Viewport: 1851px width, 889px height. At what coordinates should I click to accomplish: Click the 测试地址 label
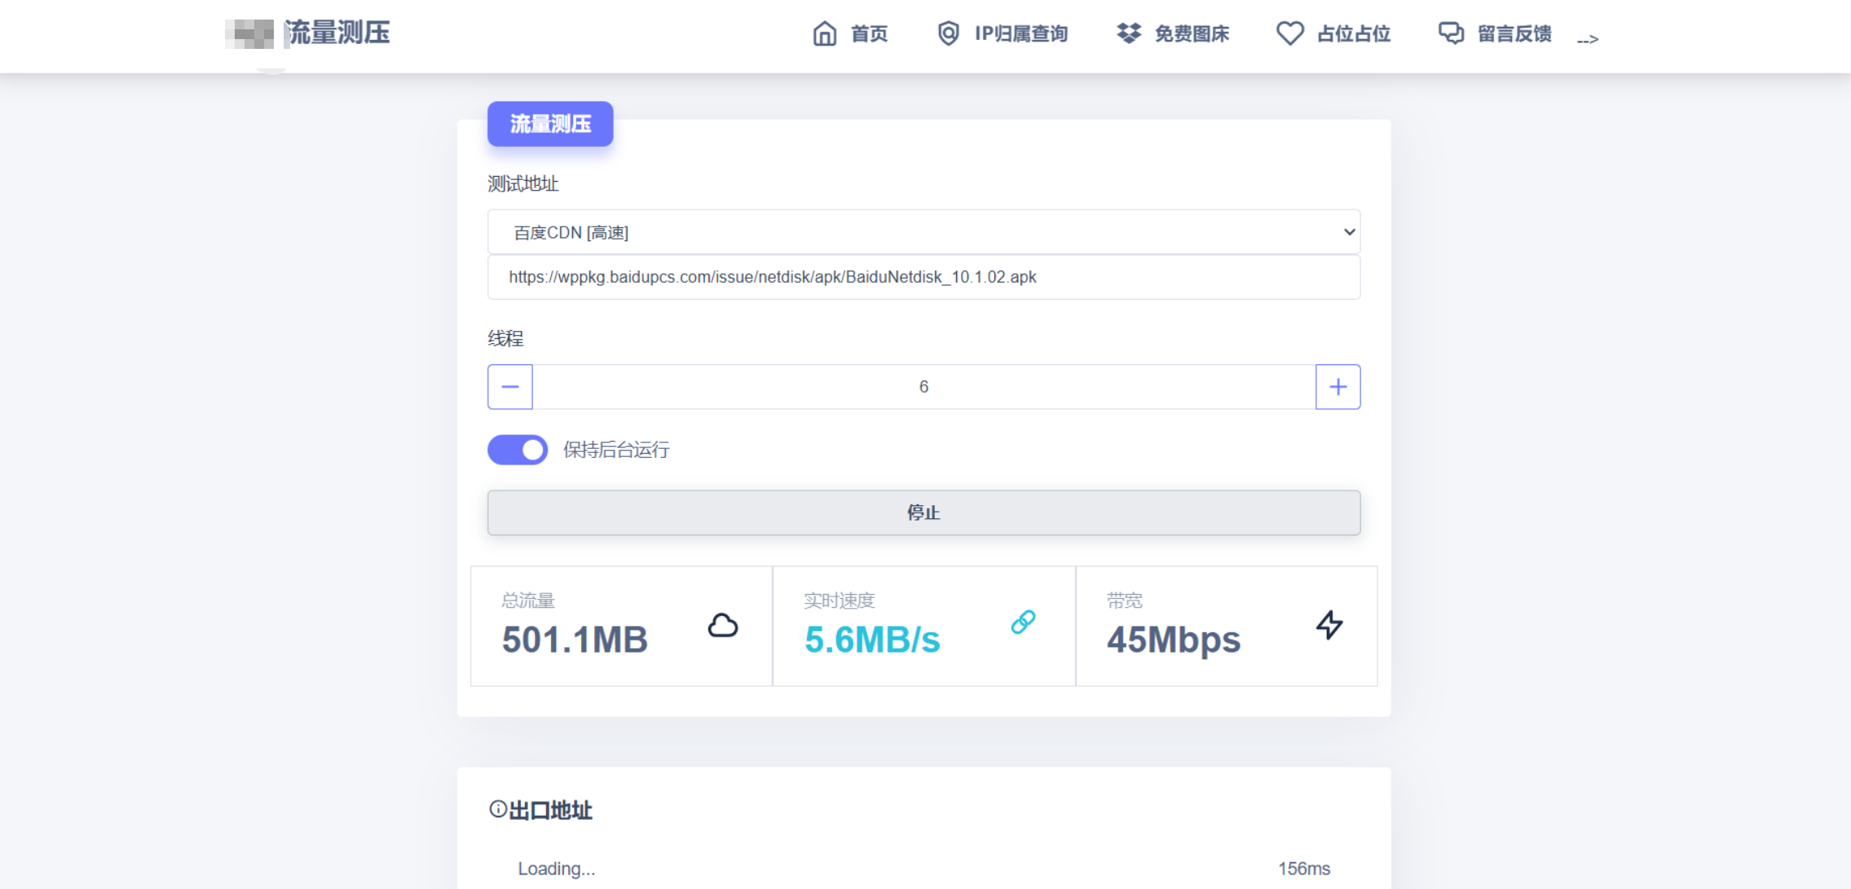click(523, 184)
